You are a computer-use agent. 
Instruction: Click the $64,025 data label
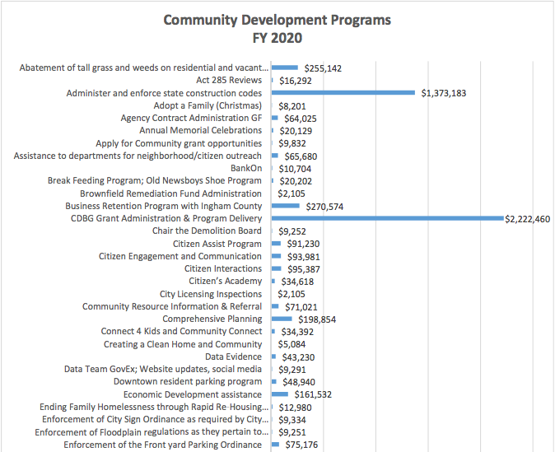[x=301, y=119]
